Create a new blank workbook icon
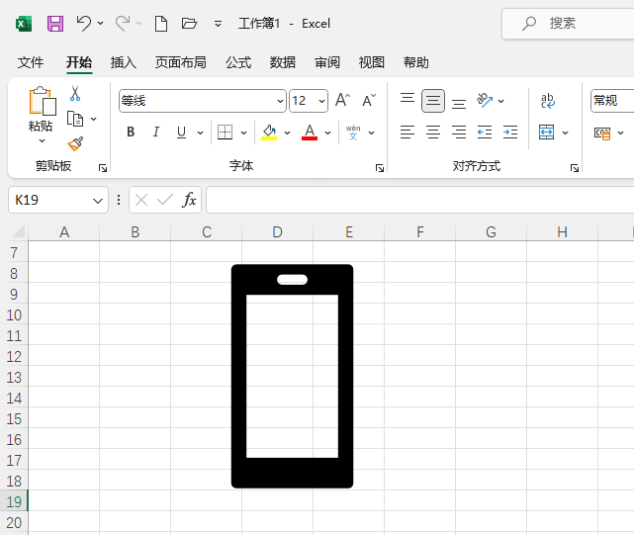The height and width of the screenshot is (535, 634). [161, 24]
